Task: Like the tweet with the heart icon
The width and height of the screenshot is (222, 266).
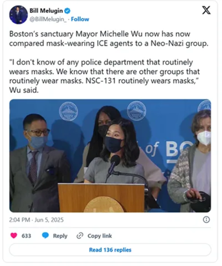Action: (x=14, y=236)
